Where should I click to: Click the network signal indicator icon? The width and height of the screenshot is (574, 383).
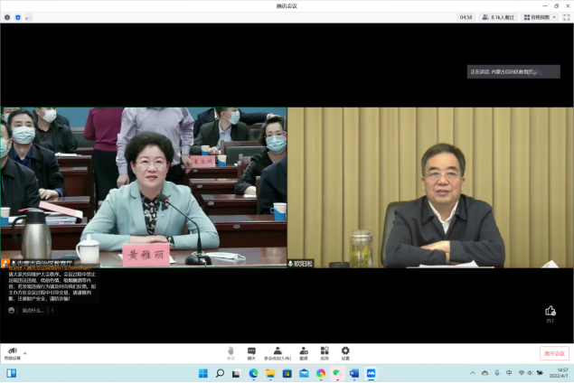point(28,17)
